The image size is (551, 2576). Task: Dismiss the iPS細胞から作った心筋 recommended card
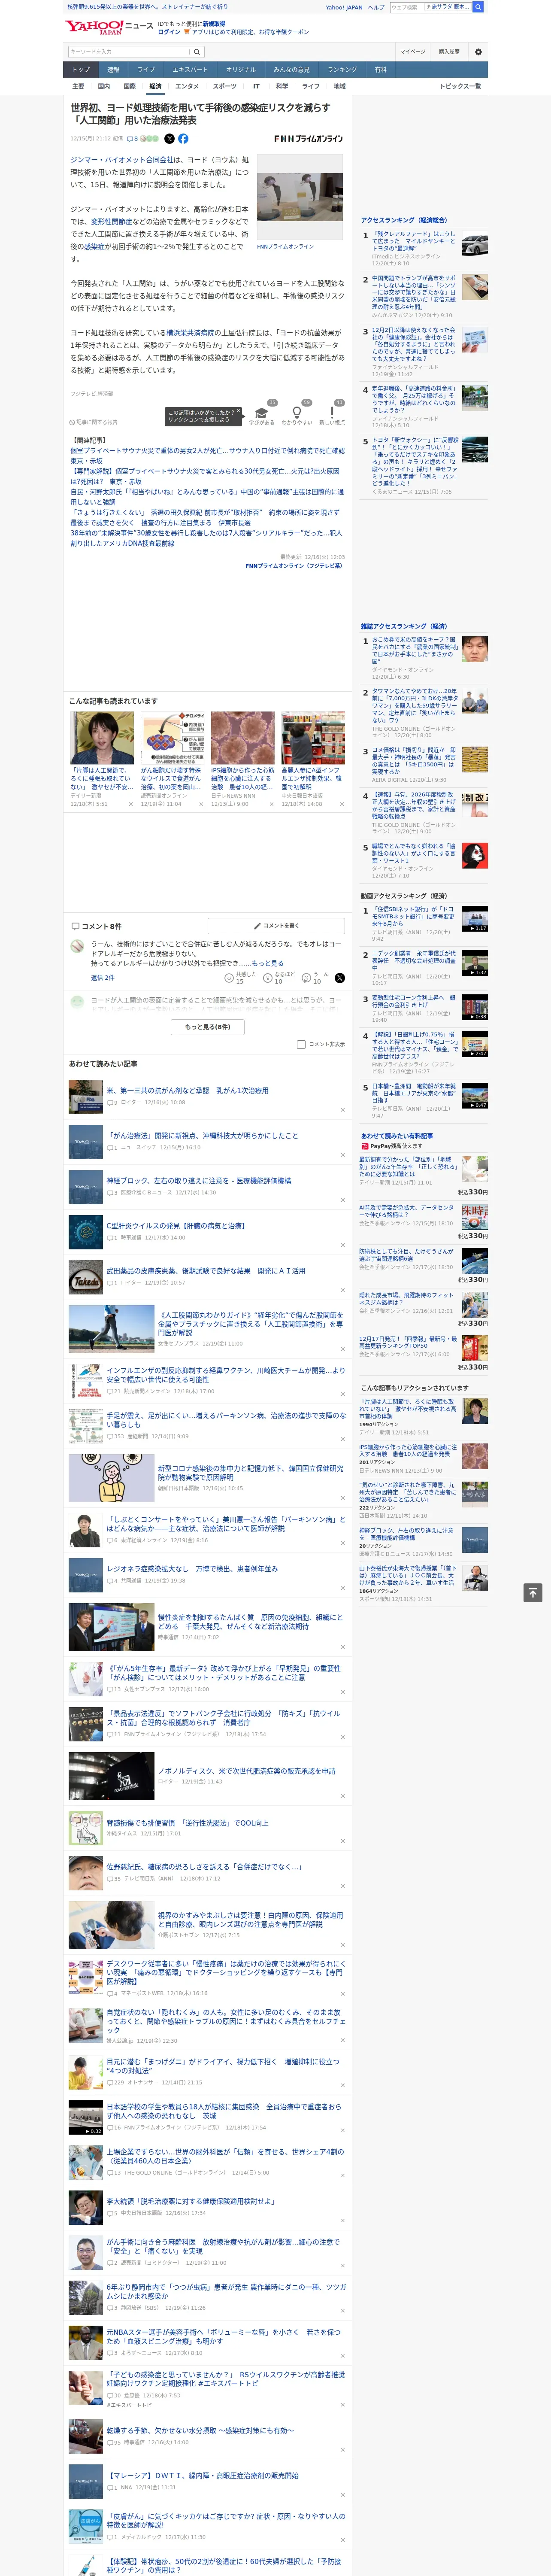point(271,804)
